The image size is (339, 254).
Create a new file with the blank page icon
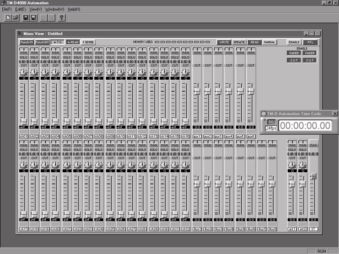[x=8, y=18]
